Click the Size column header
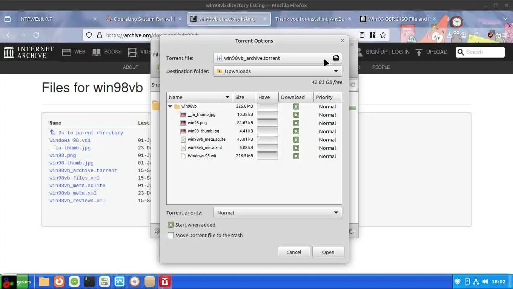The width and height of the screenshot is (513, 289). pos(244,97)
